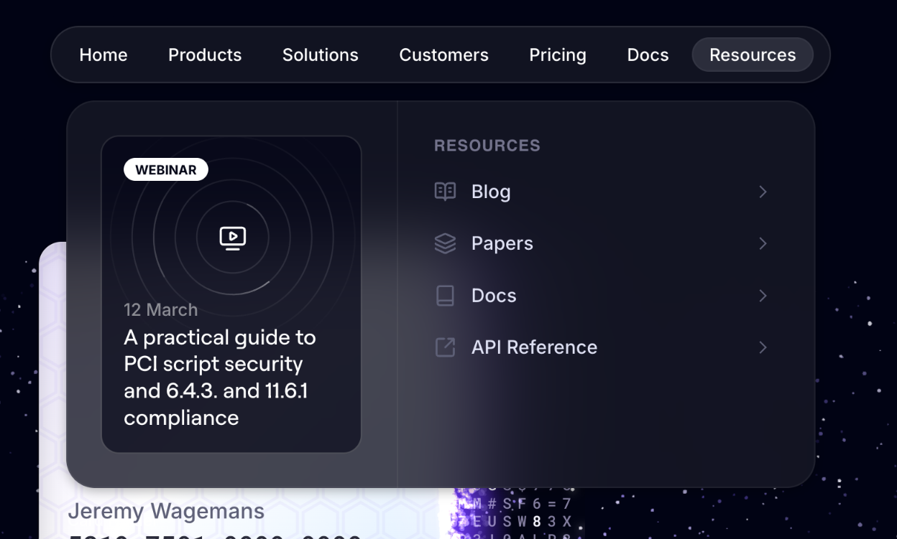
Task: Expand the Docs row chevron arrow
Action: [763, 296]
